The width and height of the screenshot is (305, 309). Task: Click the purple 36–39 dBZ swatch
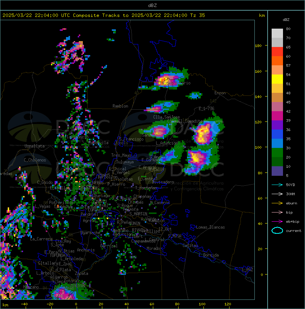pyautogui.click(x=277, y=125)
